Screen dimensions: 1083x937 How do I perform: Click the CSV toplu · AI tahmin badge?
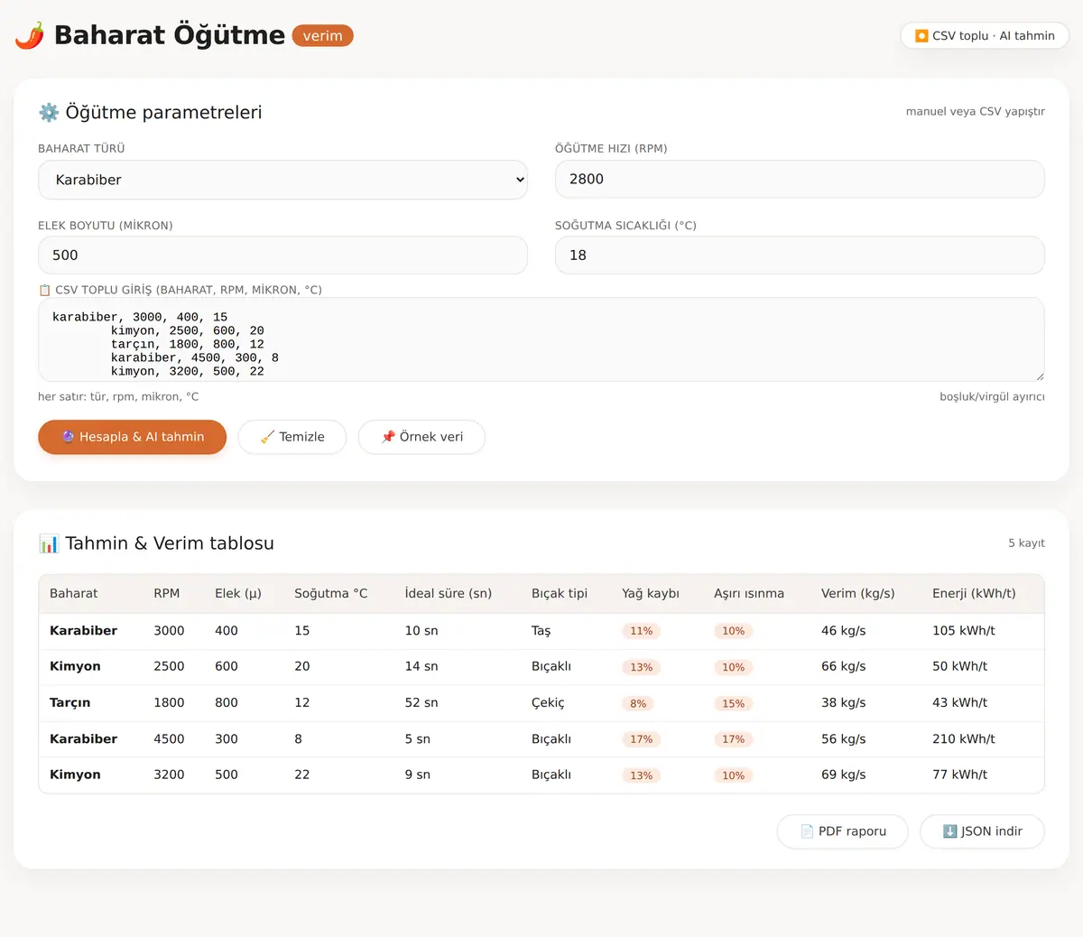click(x=985, y=36)
